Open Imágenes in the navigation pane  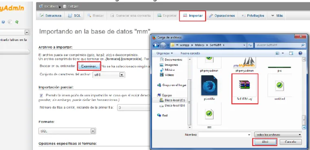(169, 65)
